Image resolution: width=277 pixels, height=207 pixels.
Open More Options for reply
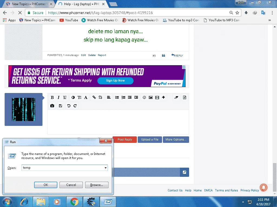click(176, 139)
